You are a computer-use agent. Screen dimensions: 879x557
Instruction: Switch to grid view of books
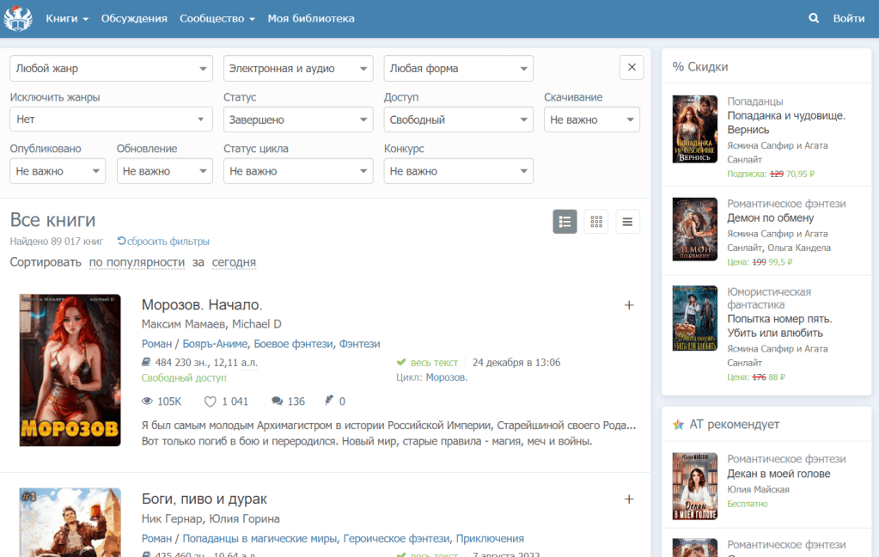tap(595, 222)
